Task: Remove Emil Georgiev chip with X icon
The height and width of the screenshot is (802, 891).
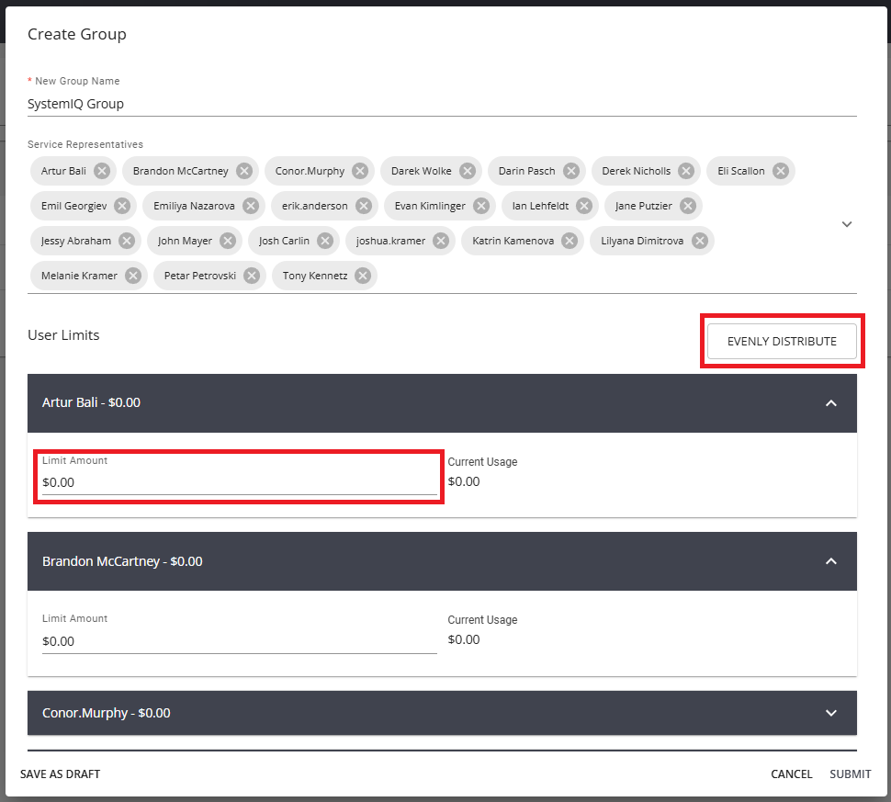Action: click(122, 206)
